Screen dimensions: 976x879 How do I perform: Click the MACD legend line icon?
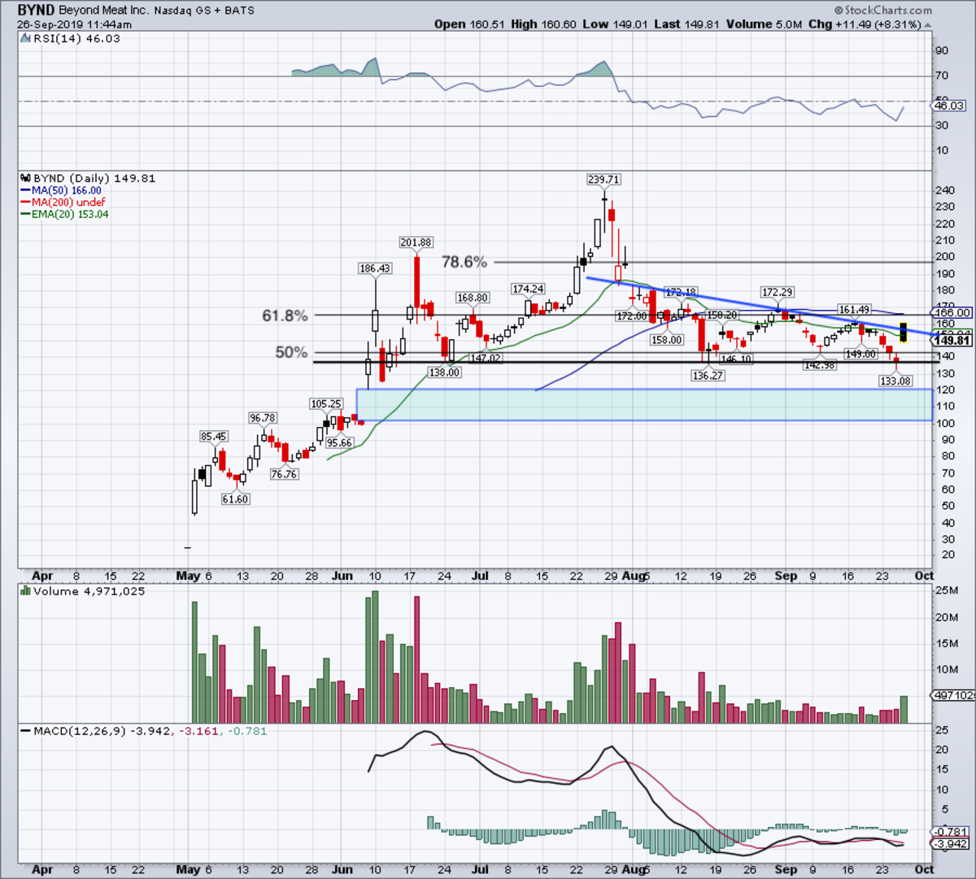pyautogui.click(x=26, y=731)
